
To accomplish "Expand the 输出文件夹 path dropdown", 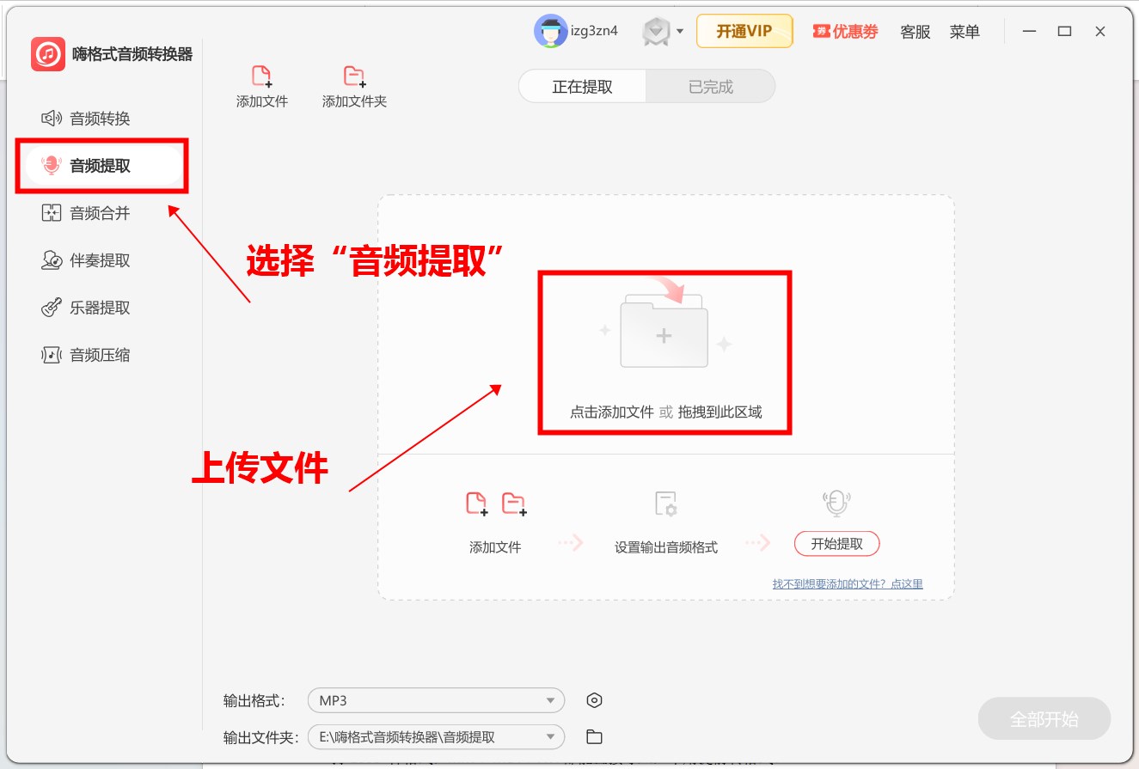I will click(x=436, y=737).
